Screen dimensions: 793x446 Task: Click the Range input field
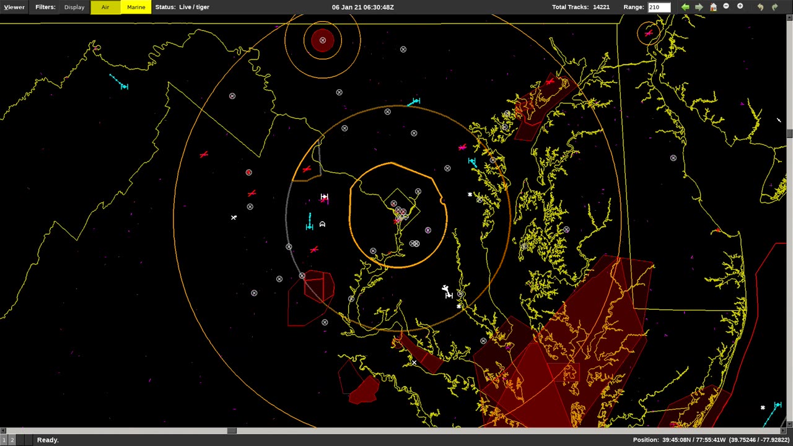pyautogui.click(x=659, y=7)
